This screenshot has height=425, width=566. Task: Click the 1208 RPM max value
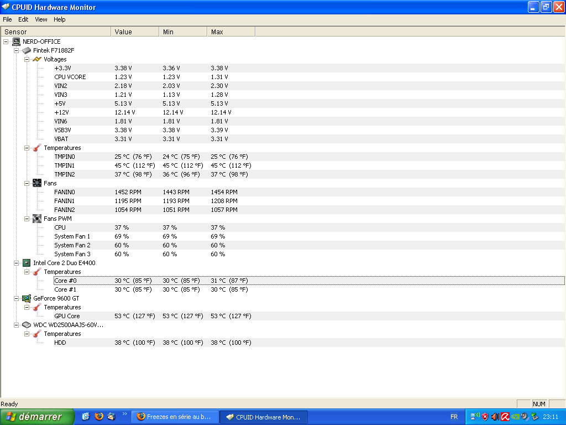click(224, 201)
